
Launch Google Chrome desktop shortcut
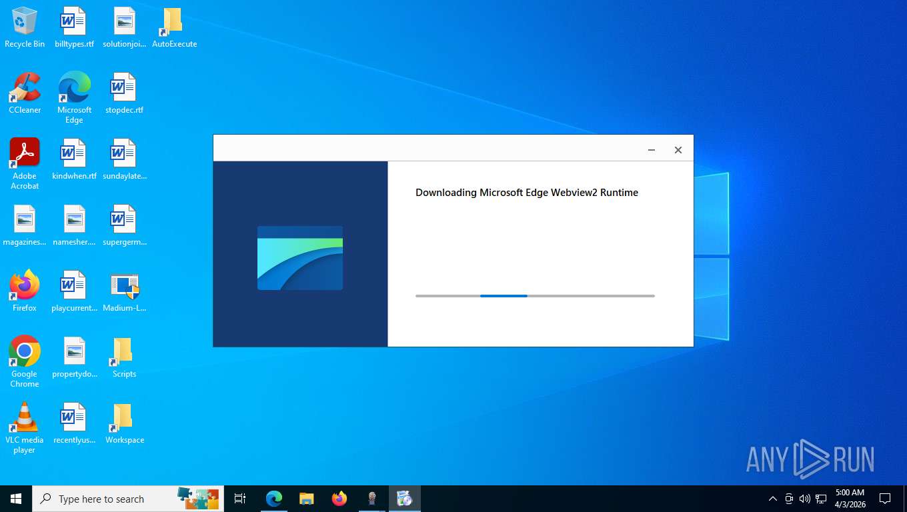(x=25, y=362)
